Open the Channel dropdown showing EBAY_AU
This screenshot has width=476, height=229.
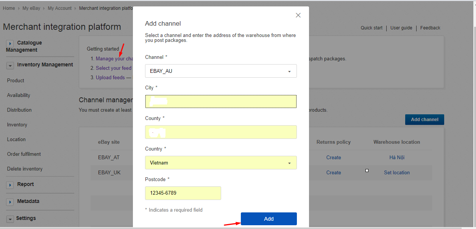221,71
